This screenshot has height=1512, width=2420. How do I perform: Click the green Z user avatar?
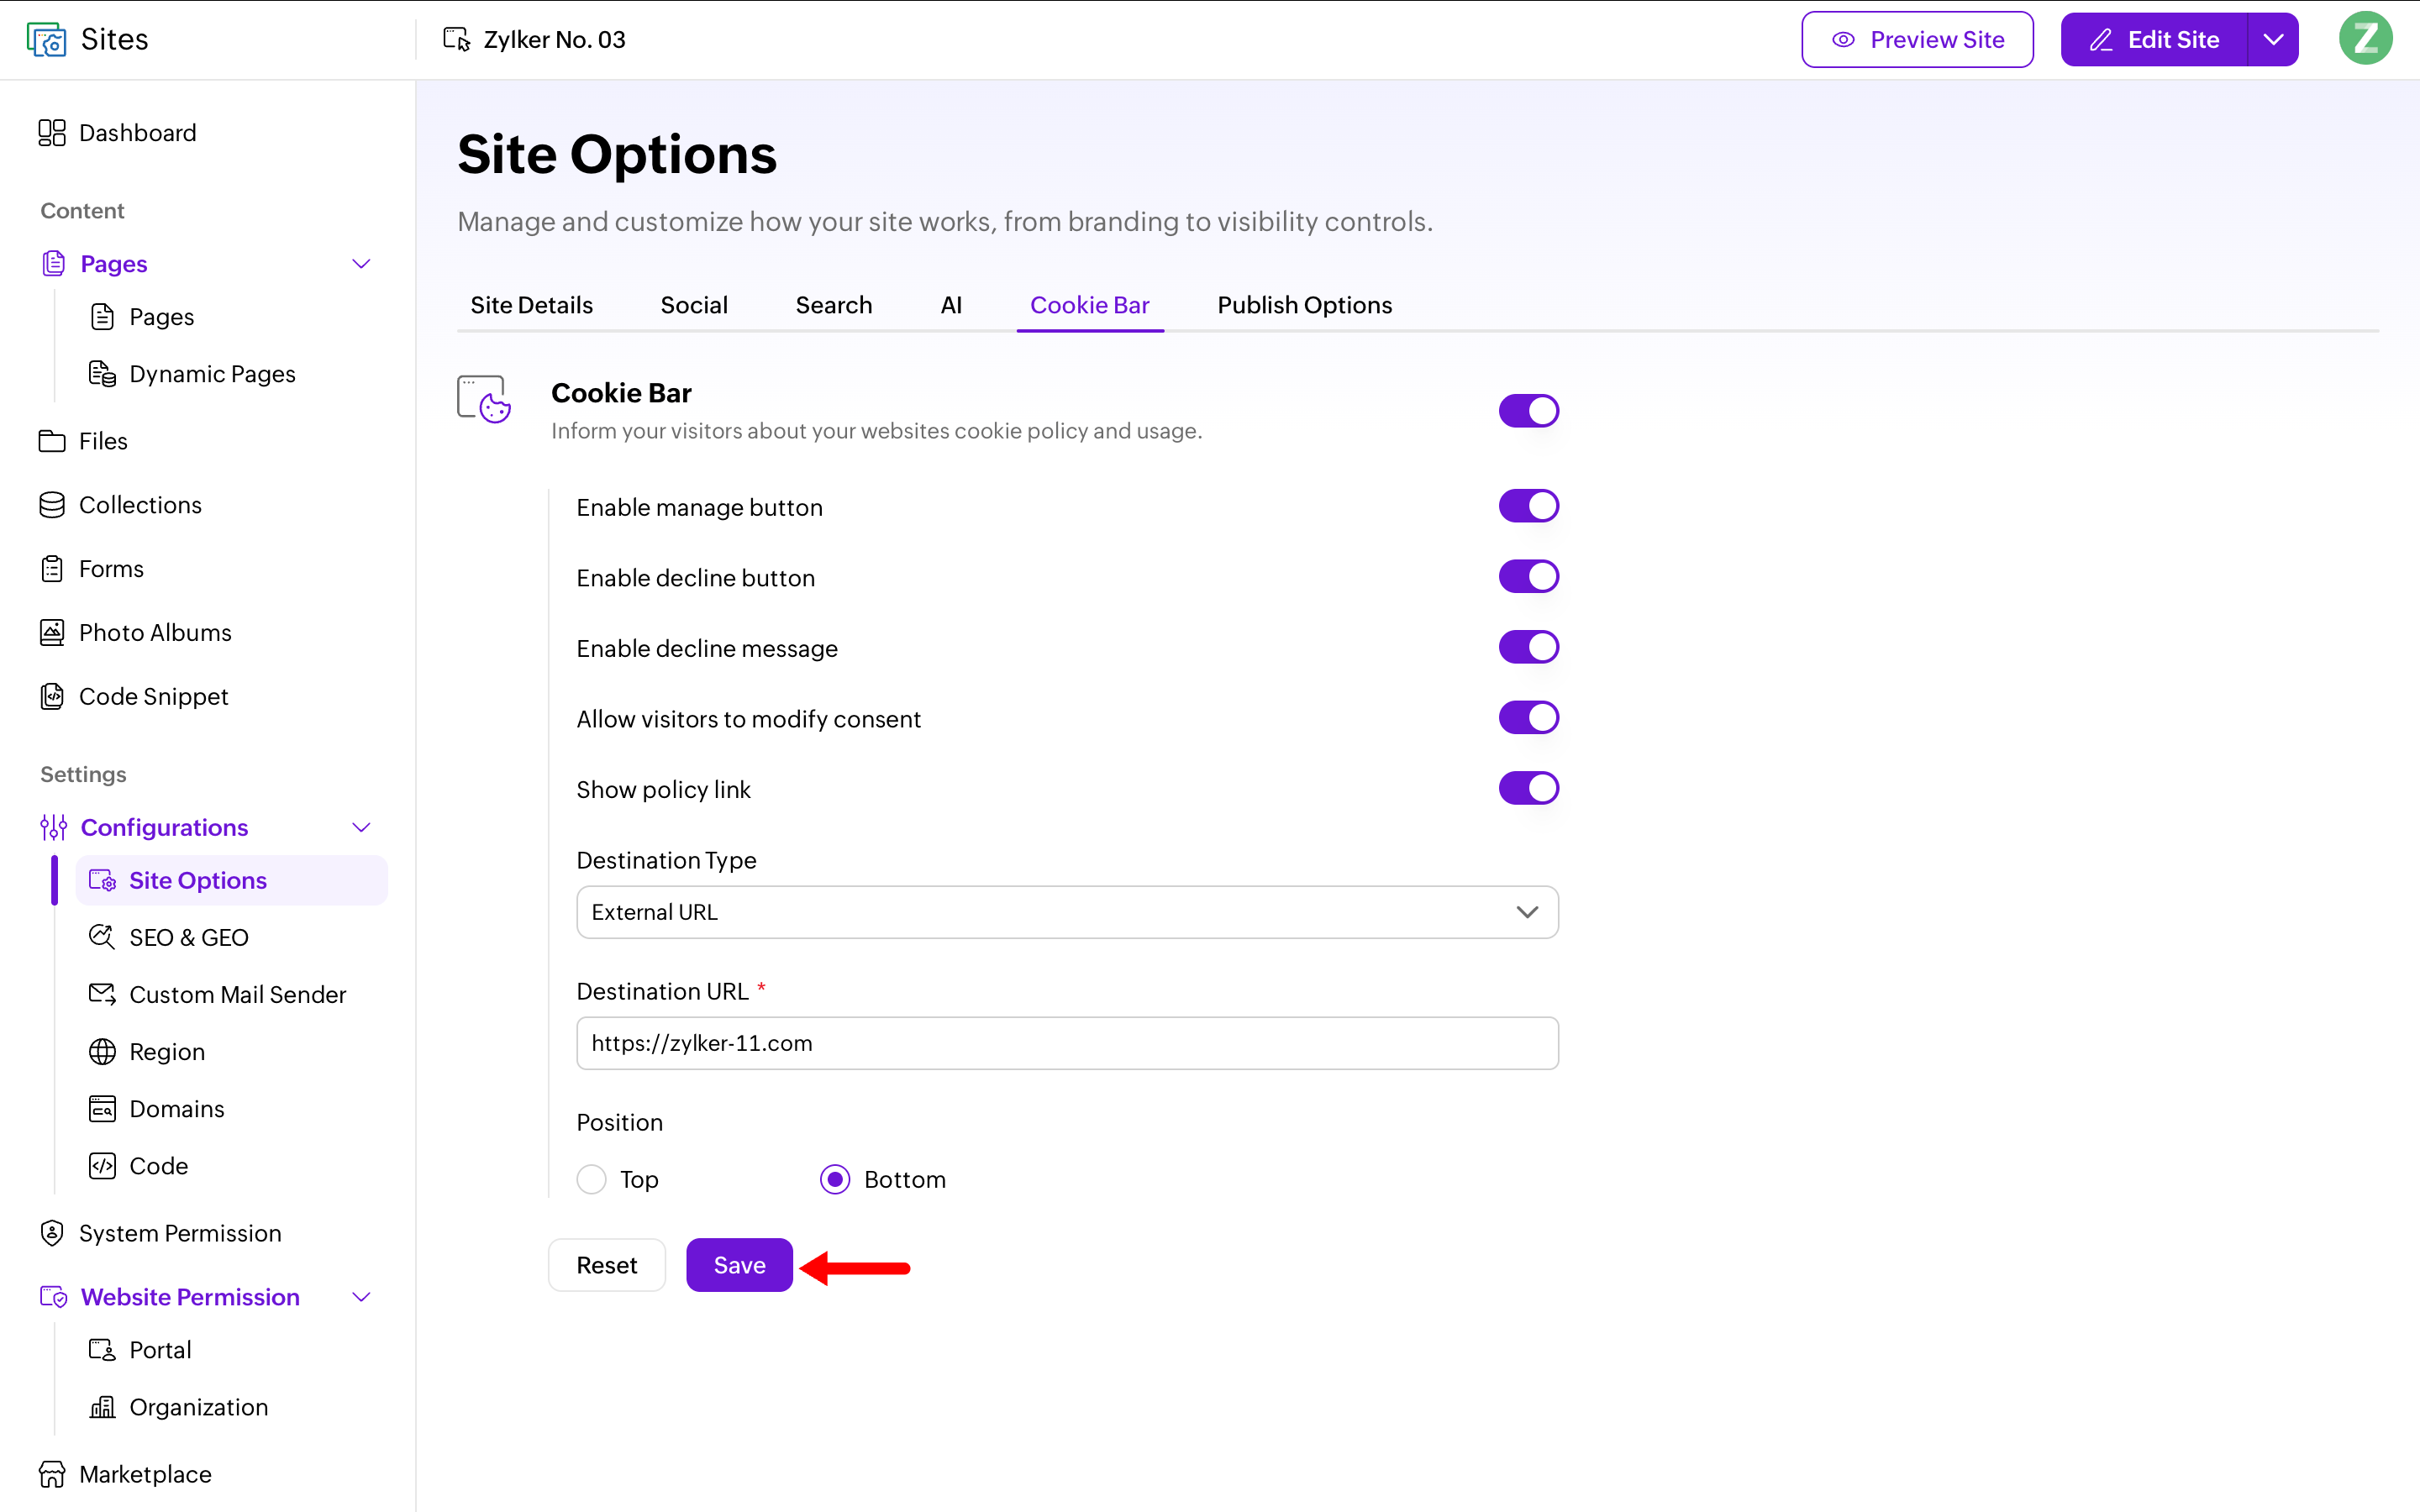tap(2365, 39)
